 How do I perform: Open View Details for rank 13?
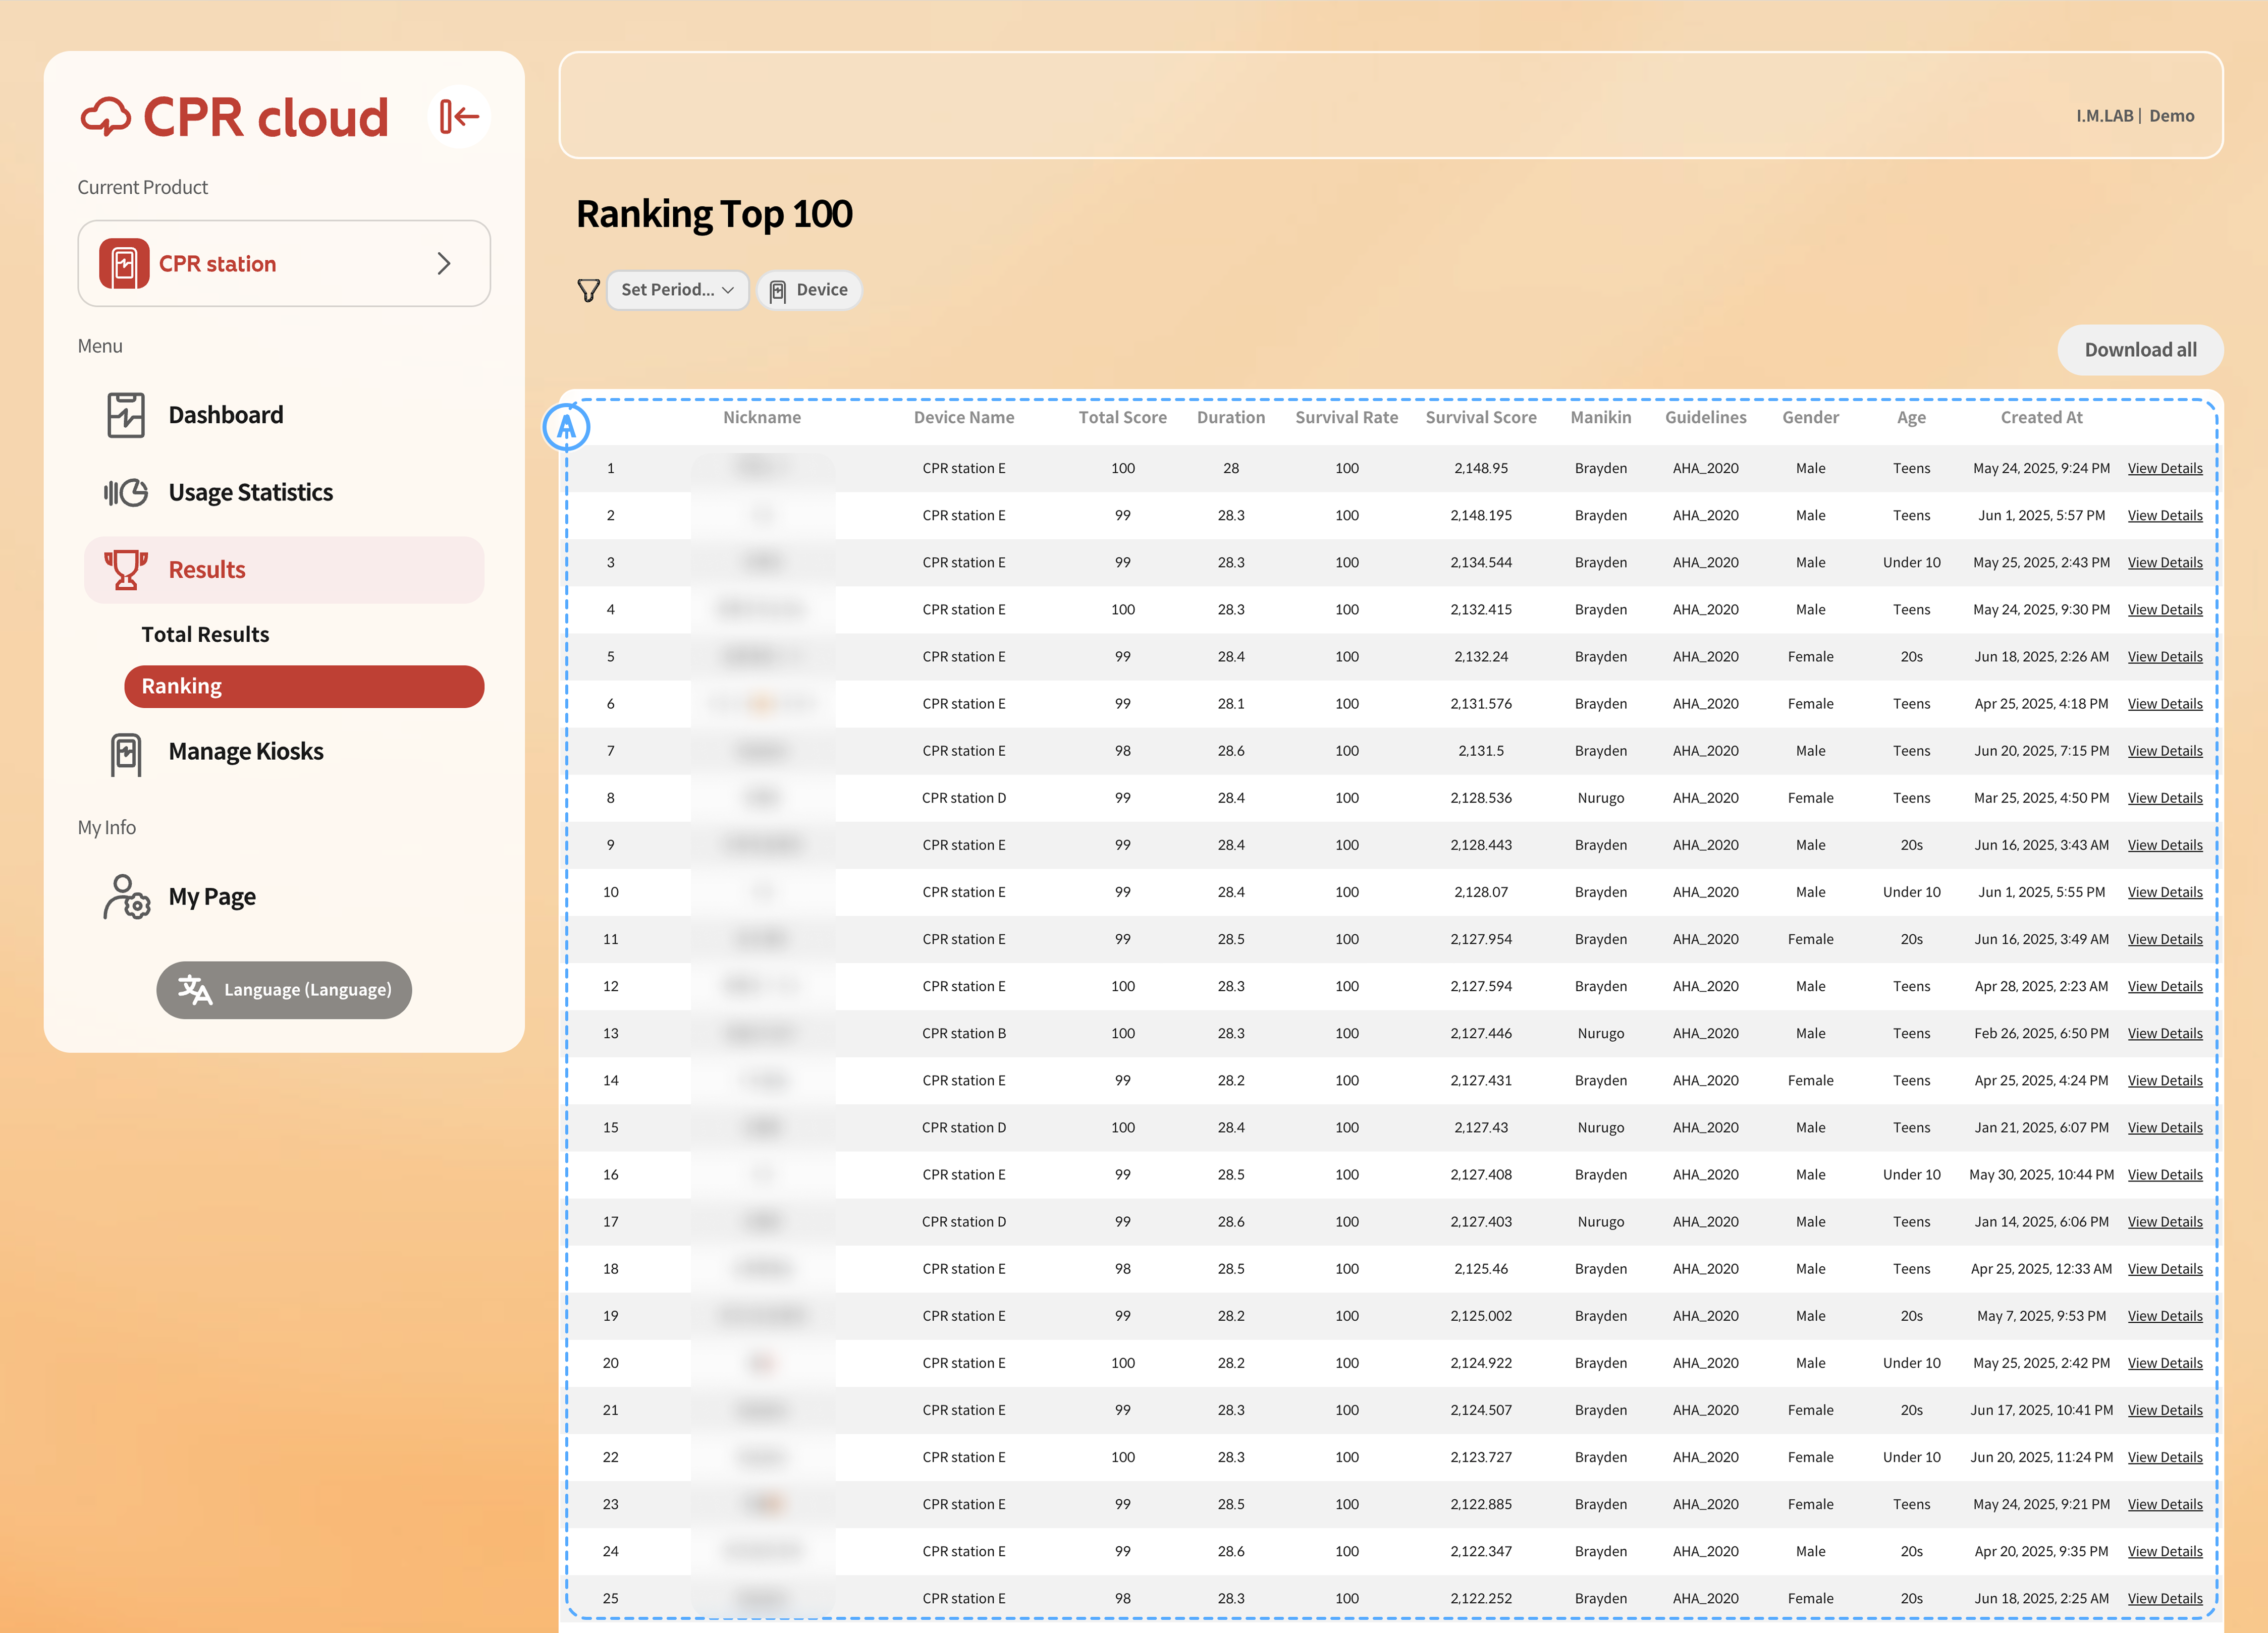(x=2164, y=1033)
